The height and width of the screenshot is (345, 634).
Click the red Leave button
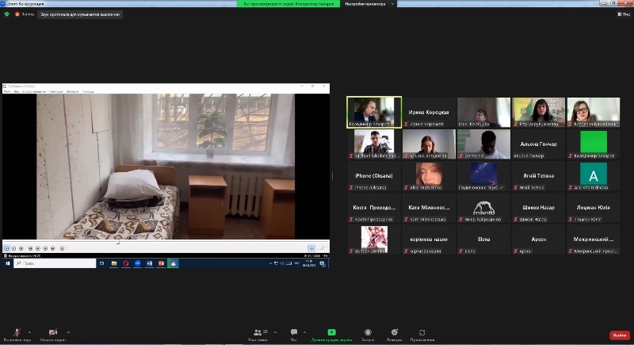(x=620, y=335)
